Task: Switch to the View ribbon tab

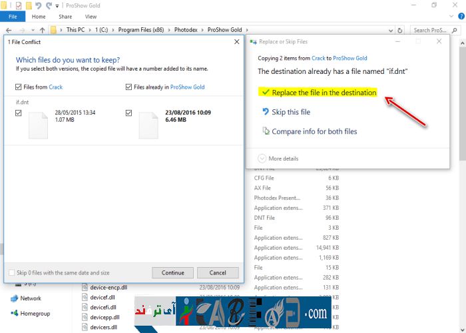Action: (x=91, y=17)
